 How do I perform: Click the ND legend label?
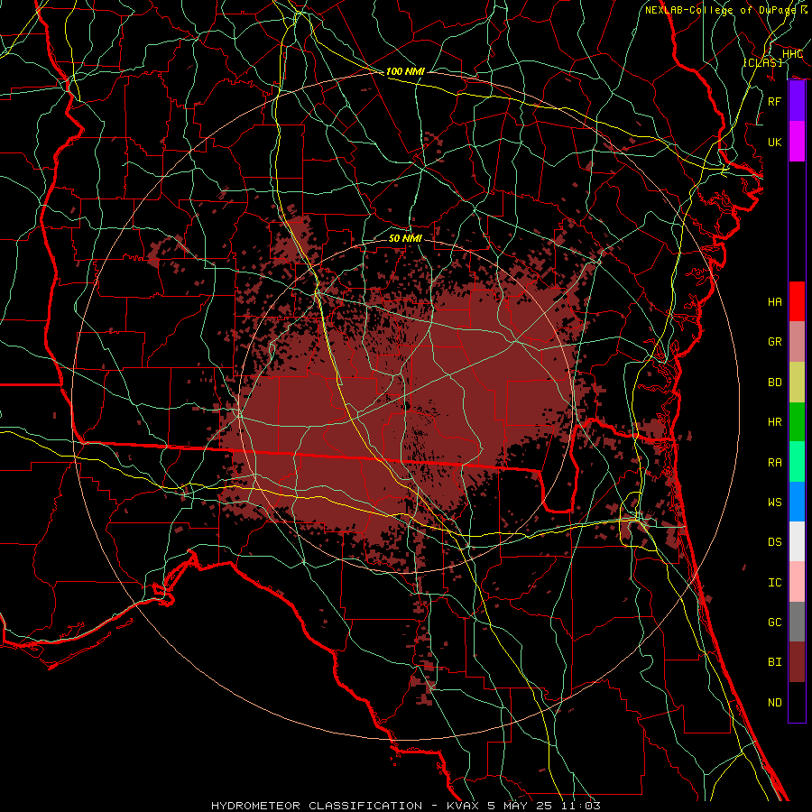pos(775,703)
